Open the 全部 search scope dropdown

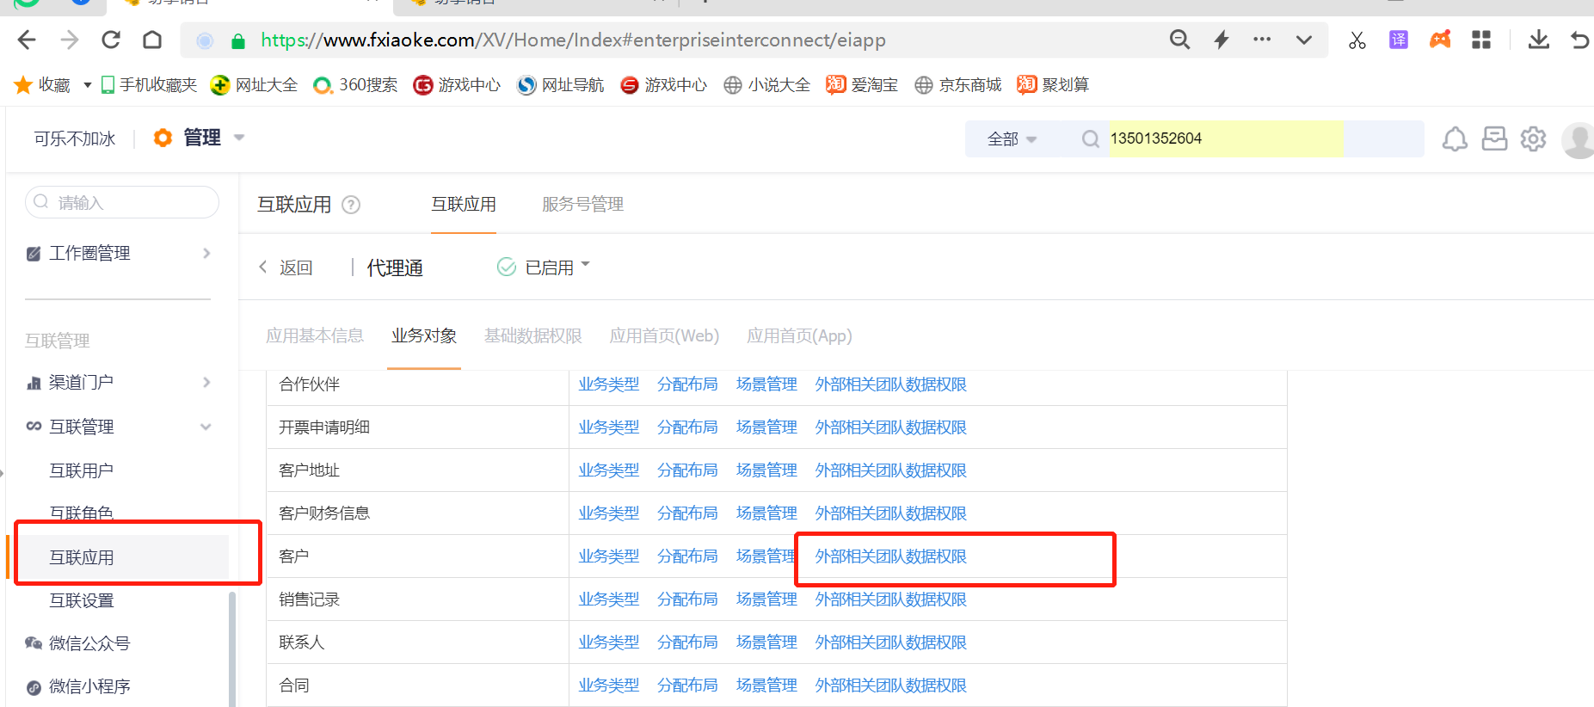click(x=1012, y=139)
